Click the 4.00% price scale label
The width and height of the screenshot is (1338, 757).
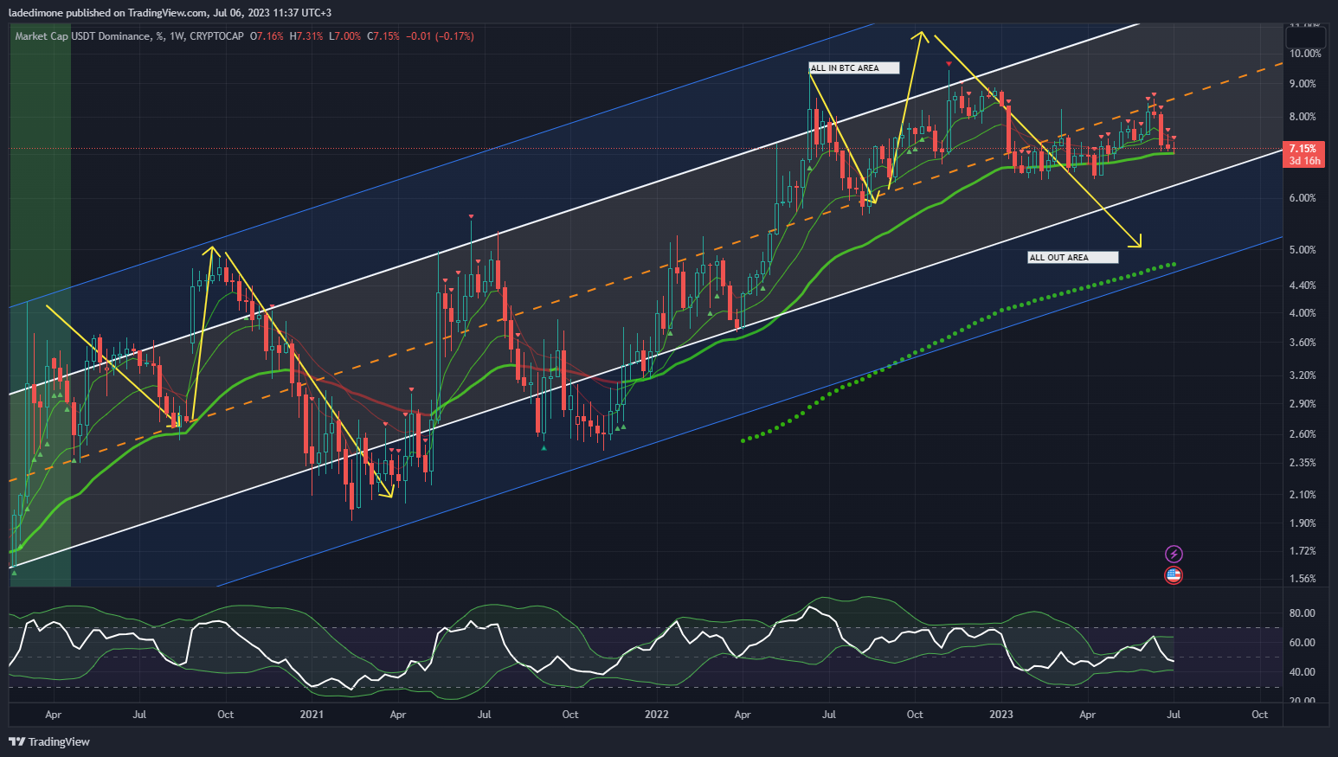pyautogui.click(x=1303, y=313)
